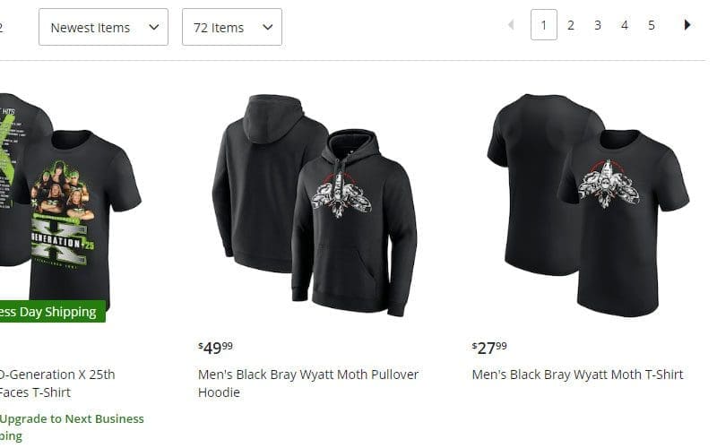Click D-Generation X 25th Faces T-Shirt title
This screenshot has width=717, height=448.
57,383
